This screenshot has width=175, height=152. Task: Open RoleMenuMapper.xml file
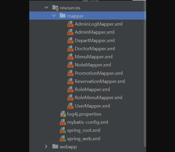pyautogui.click(x=98, y=98)
